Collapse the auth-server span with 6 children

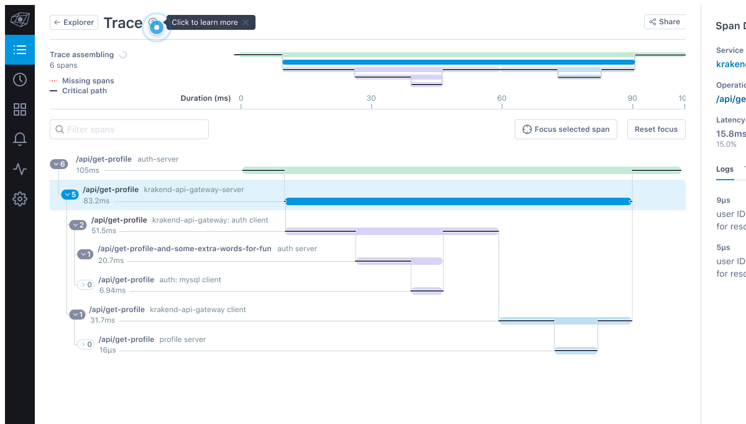click(x=59, y=164)
